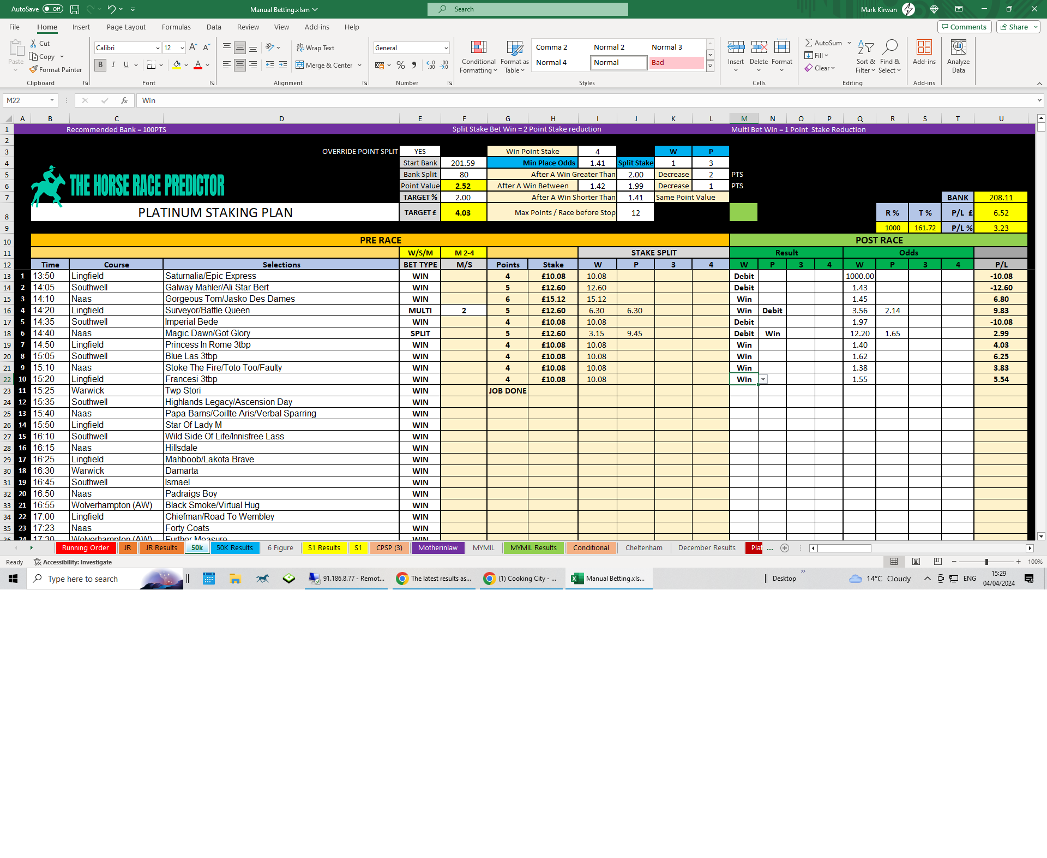
Task: Click the vertical scrollbar down arrow
Action: click(1041, 537)
